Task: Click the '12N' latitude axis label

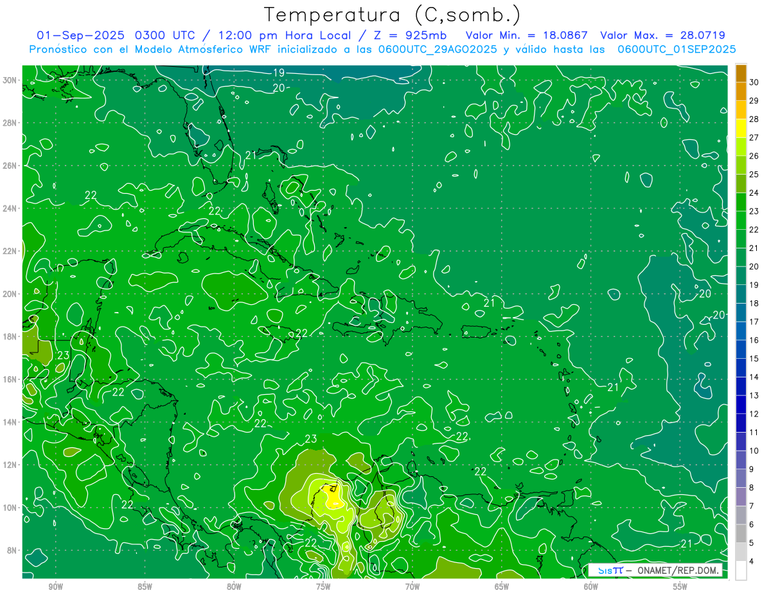Action: point(10,465)
